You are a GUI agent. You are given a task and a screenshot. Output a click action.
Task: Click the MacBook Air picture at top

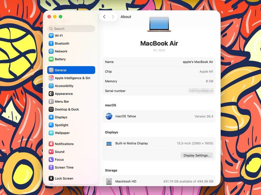pyautogui.click(x=159, y=24)
